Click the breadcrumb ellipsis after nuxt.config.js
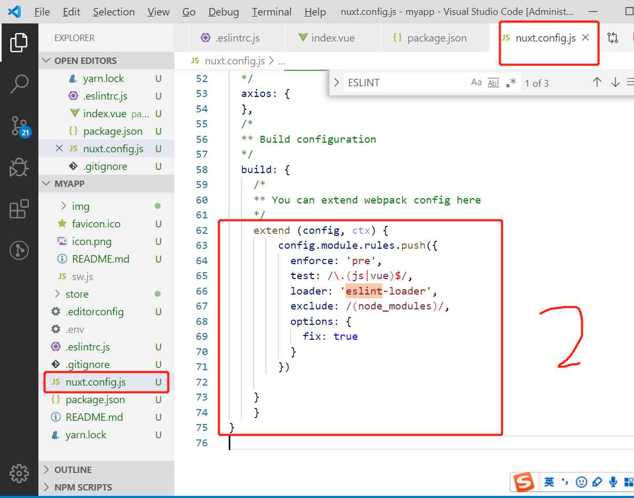Viewport: 634px width, 498px height. (x=282, y=62)
